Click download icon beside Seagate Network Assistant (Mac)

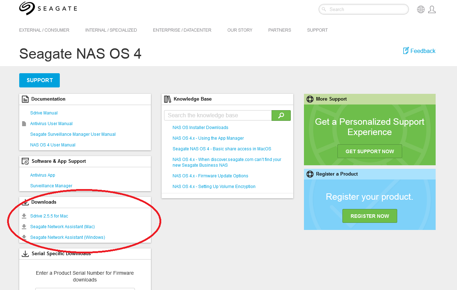pyautogui.click(x=24, y=227)
